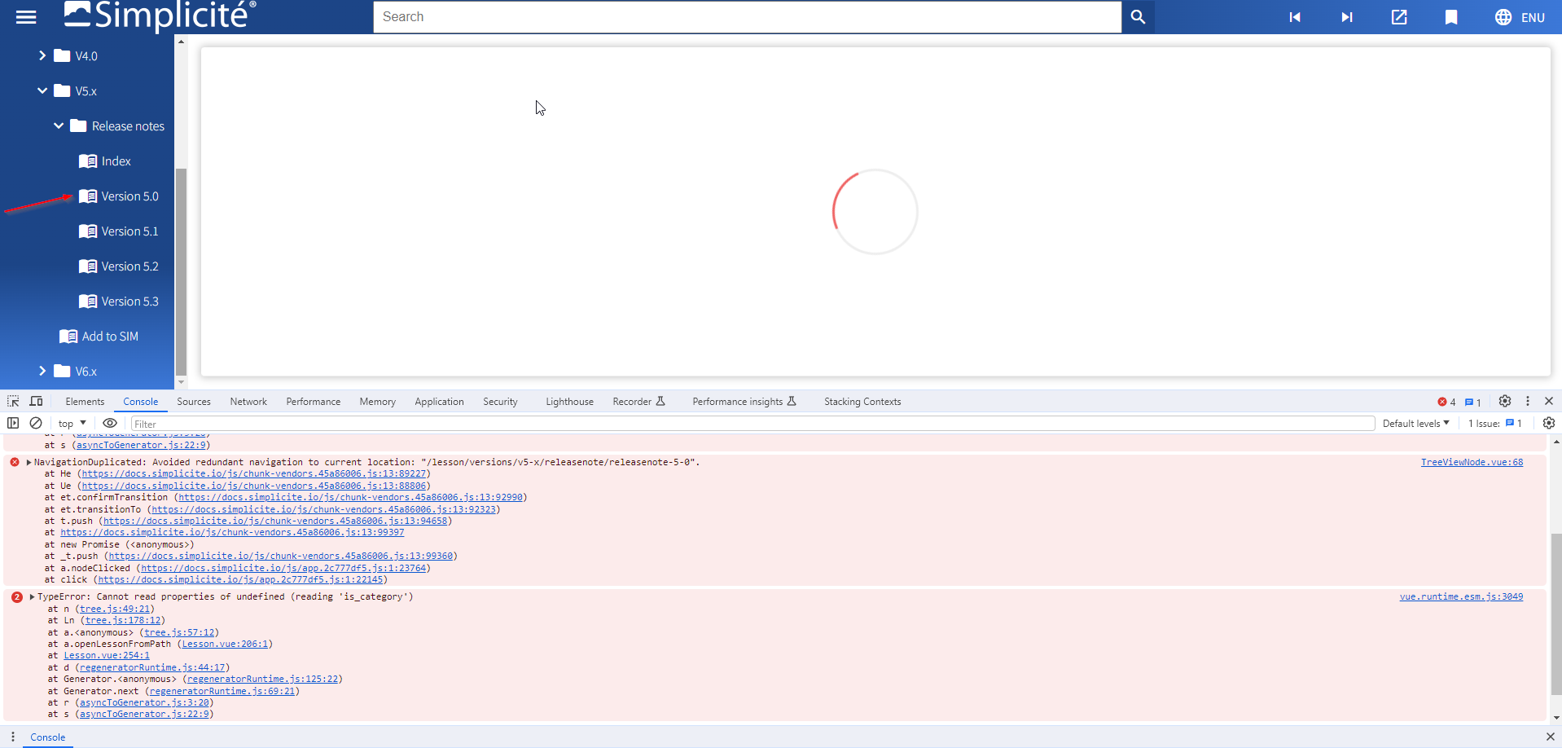
Task: Collapse the Release notes folder
Action: [59, 126]
